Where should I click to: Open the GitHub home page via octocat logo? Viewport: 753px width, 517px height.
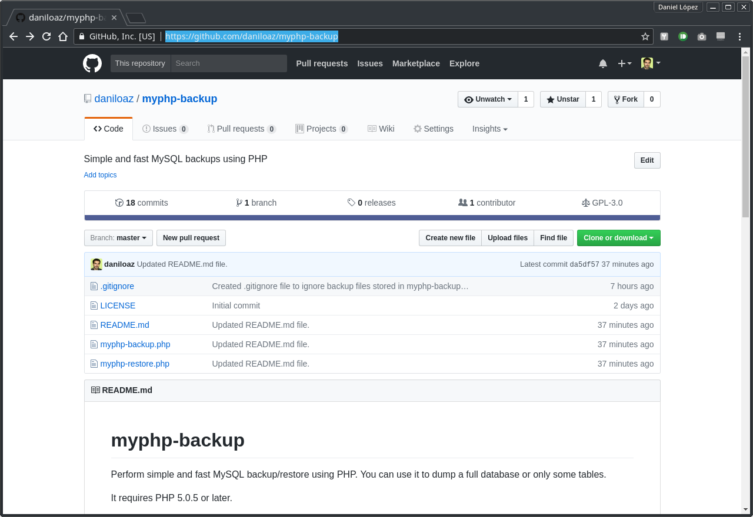point(92,63)
